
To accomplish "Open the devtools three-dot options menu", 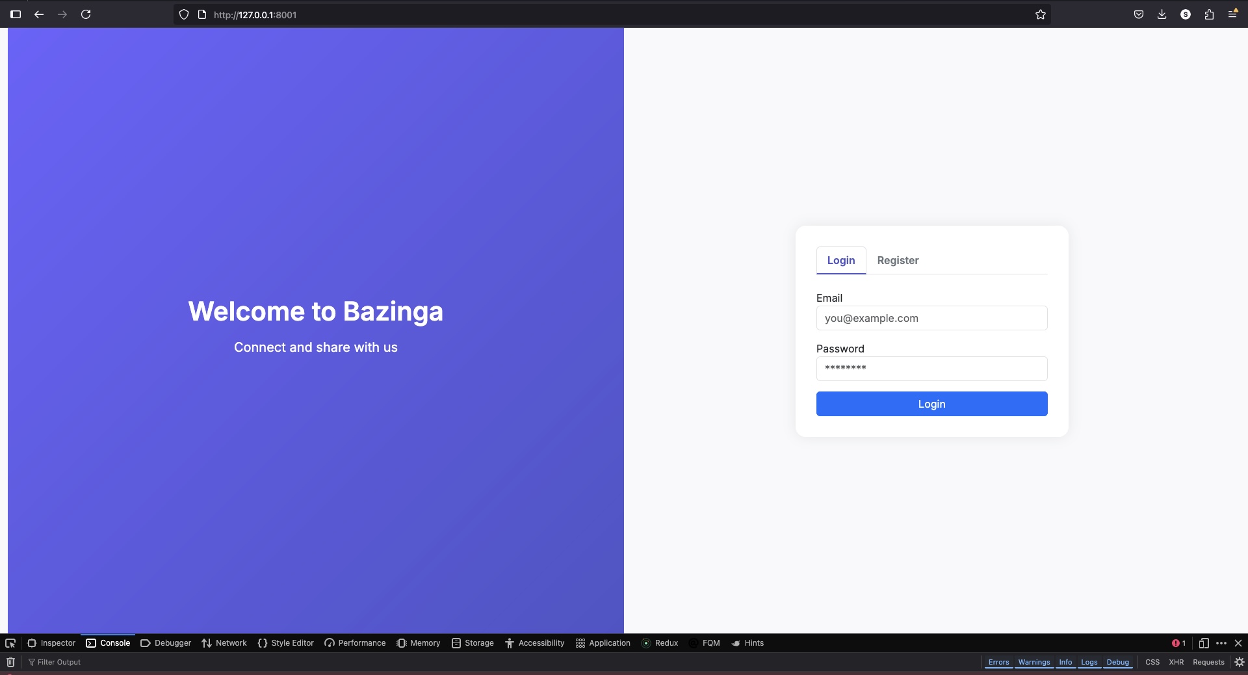I will click(1221, 643).
